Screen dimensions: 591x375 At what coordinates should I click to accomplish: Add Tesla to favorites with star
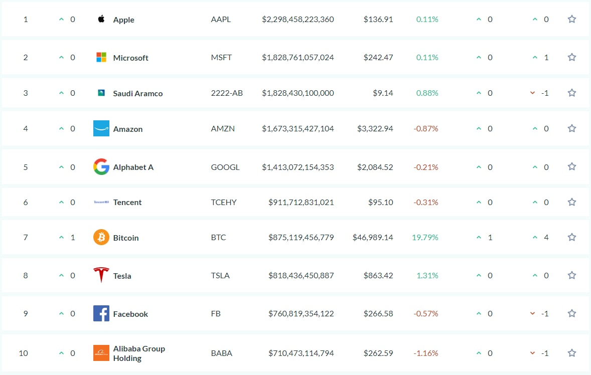point(571,275)
